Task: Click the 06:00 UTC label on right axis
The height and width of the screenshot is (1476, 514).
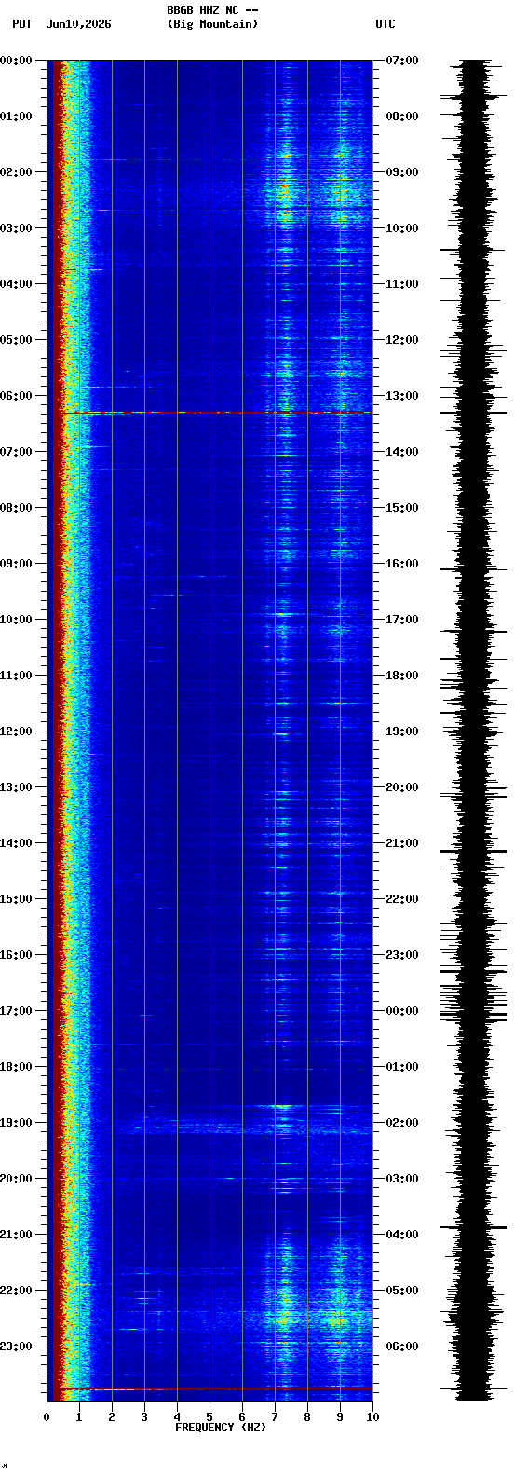Action: 402,1346
